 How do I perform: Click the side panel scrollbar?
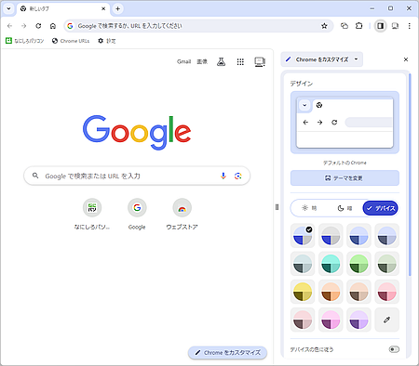(x=410, y=175)
